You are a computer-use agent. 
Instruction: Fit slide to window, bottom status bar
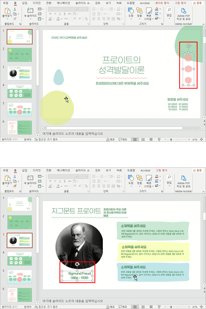click(x=202, y=307)
